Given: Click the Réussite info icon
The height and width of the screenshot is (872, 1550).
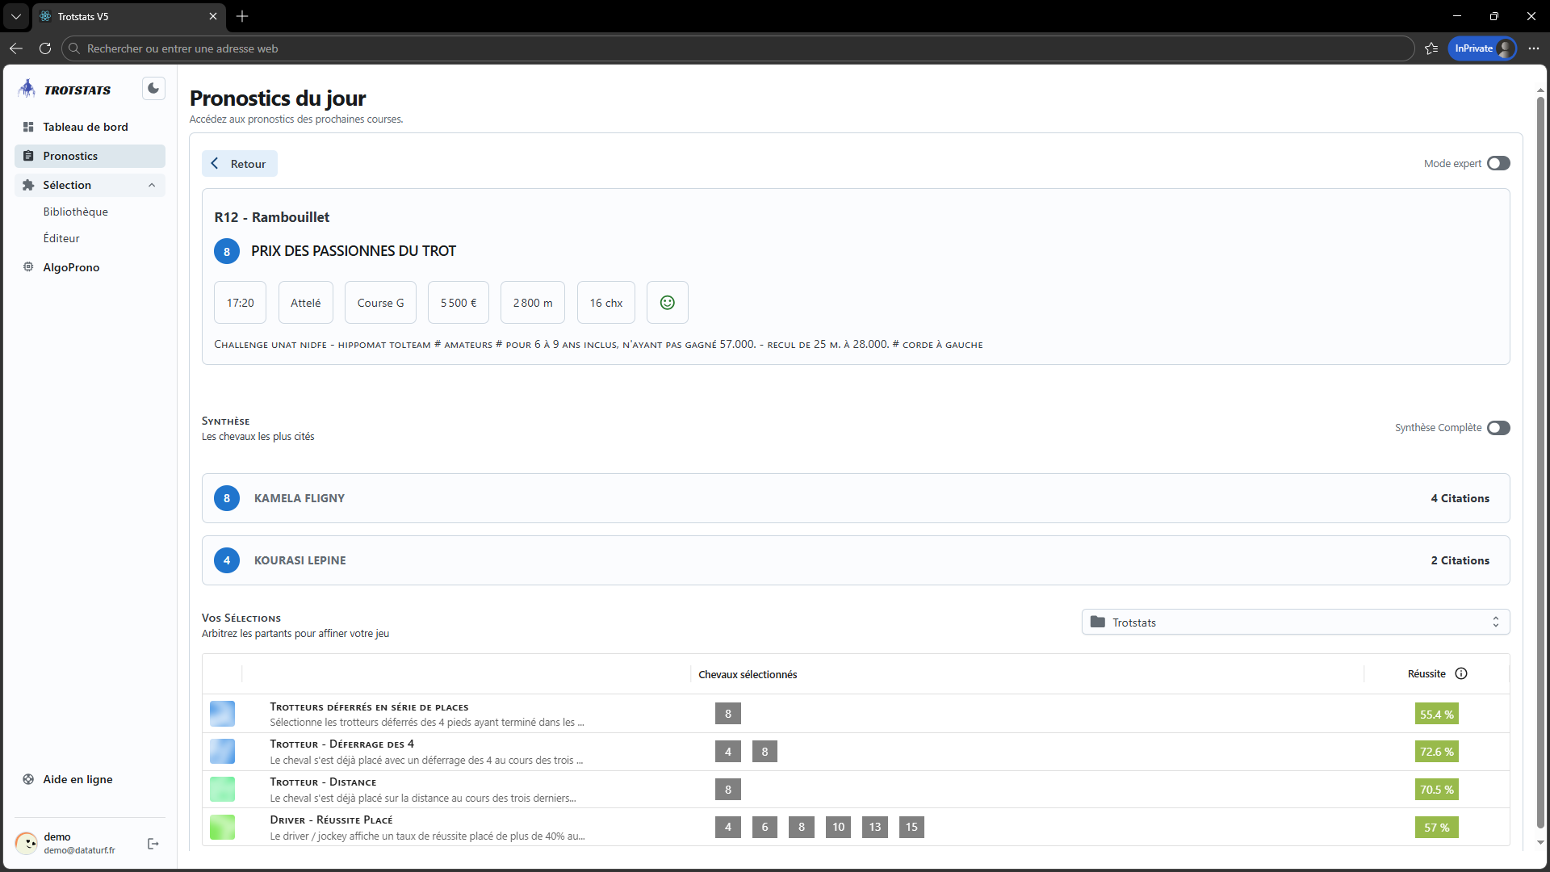Looking at the screenshot, I should pyautogui.click(x=1461, y=674).
